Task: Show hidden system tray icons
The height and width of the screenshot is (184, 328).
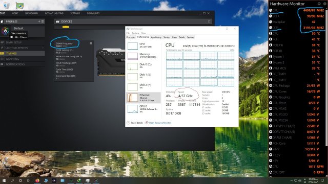Action: coord(292,180)
